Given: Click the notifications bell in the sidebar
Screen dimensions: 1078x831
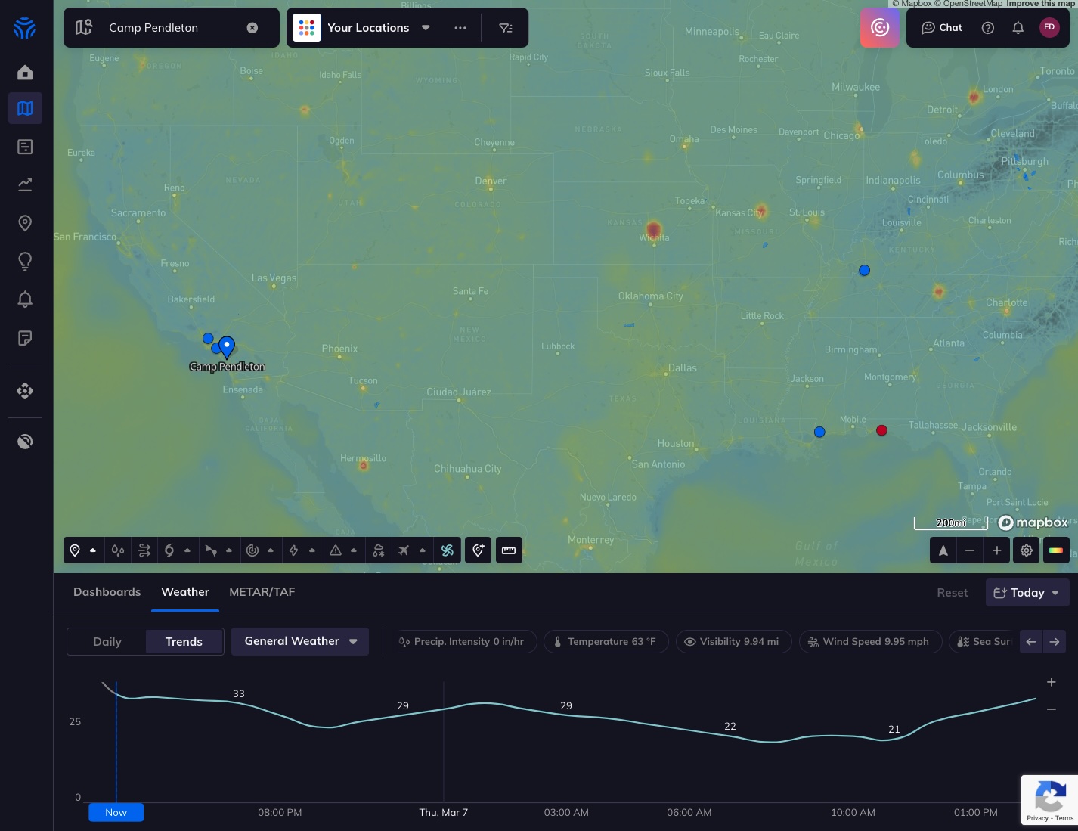Looking at the screenshot, I should (25, 299).
